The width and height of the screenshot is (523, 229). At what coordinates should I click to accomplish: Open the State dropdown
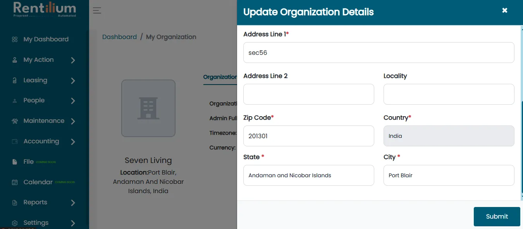308,175
